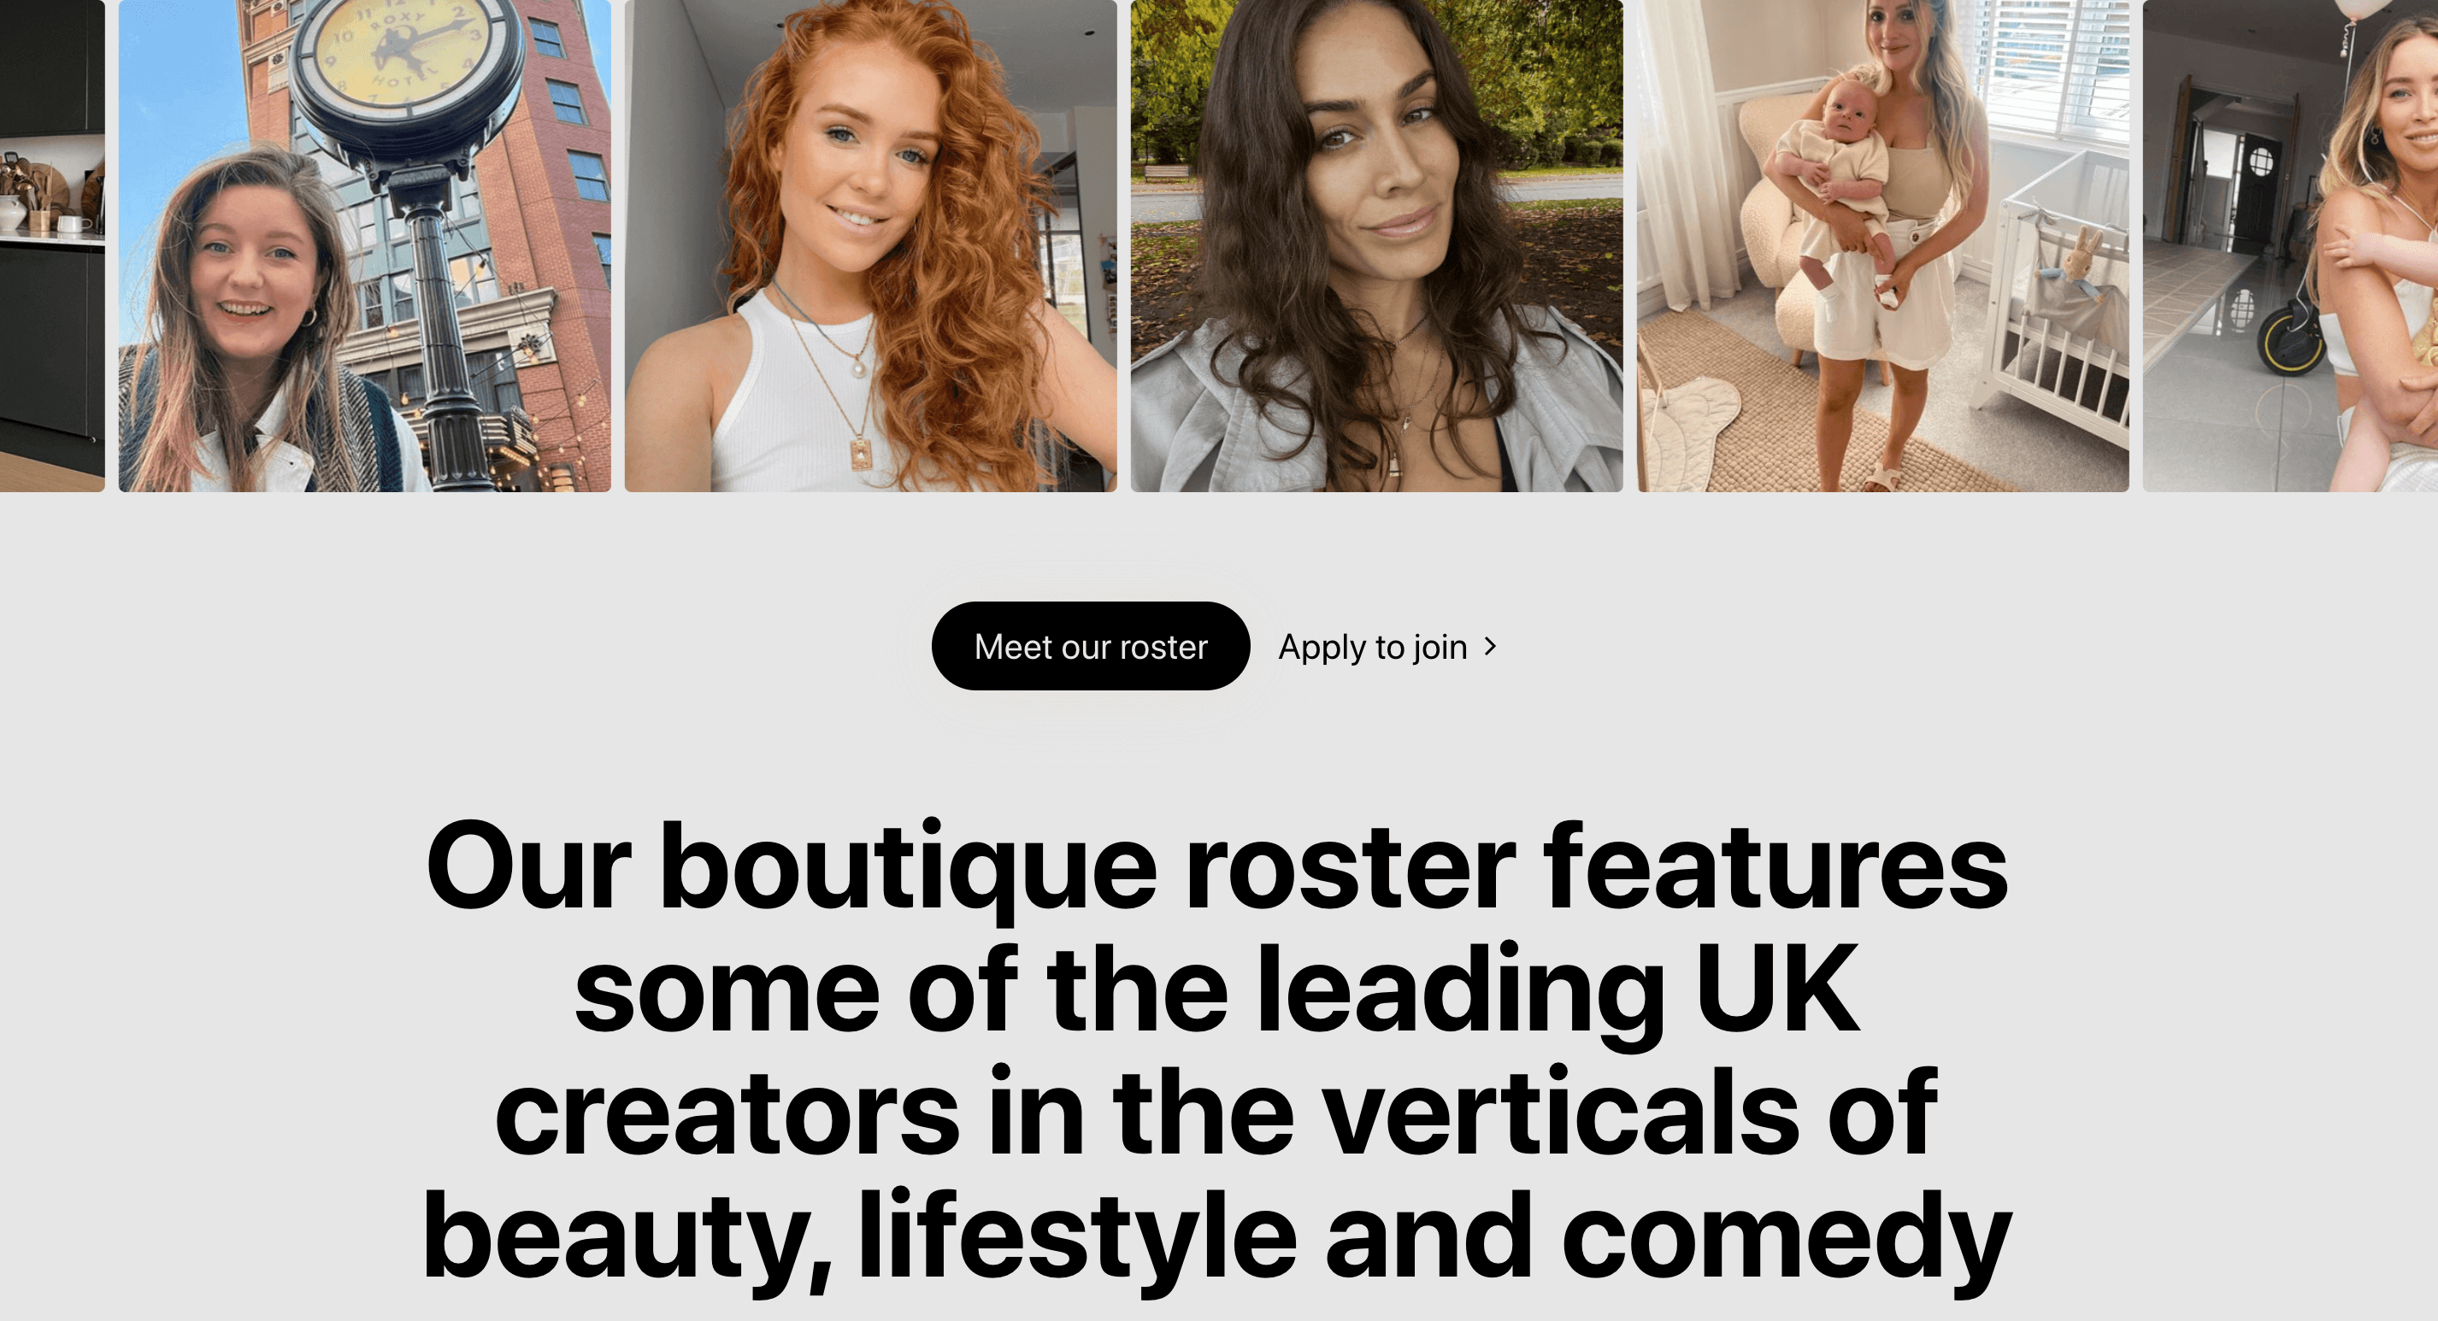Open the photo with the street clock
This screenshot has width=2438, height=1321.
click(364, 245)
